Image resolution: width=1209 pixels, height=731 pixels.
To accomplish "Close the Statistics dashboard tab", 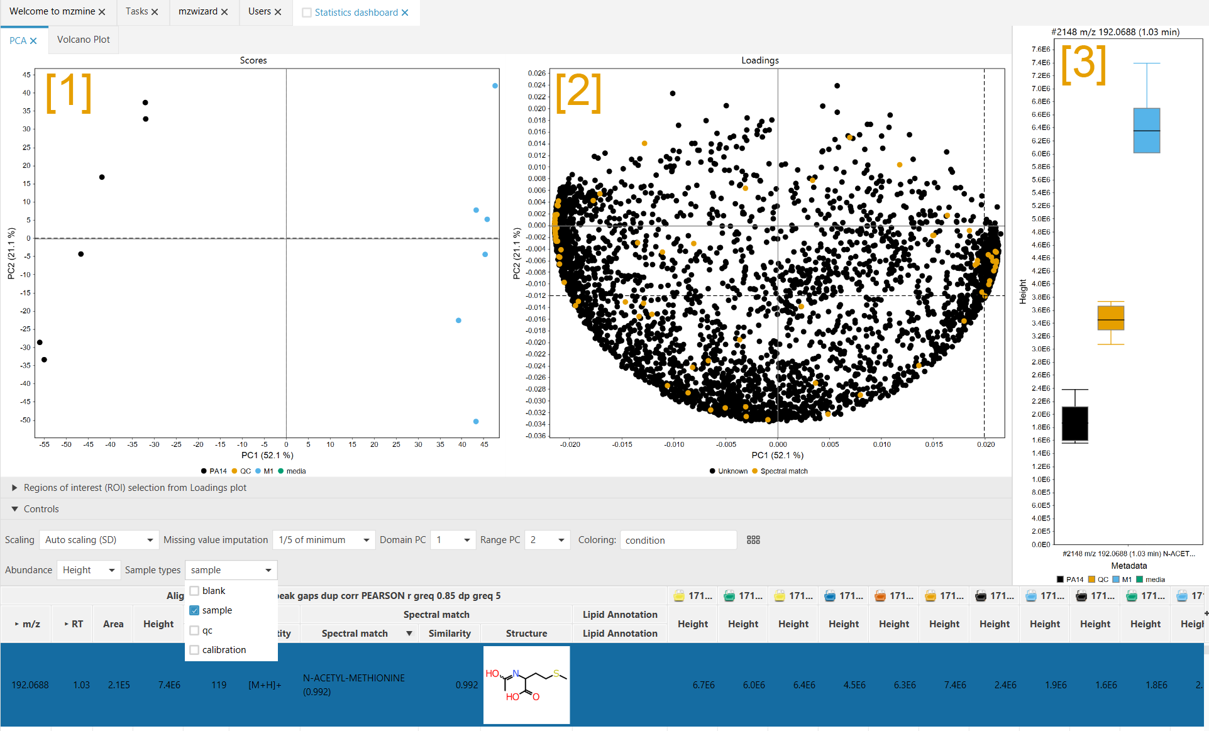I will (405, 13).
